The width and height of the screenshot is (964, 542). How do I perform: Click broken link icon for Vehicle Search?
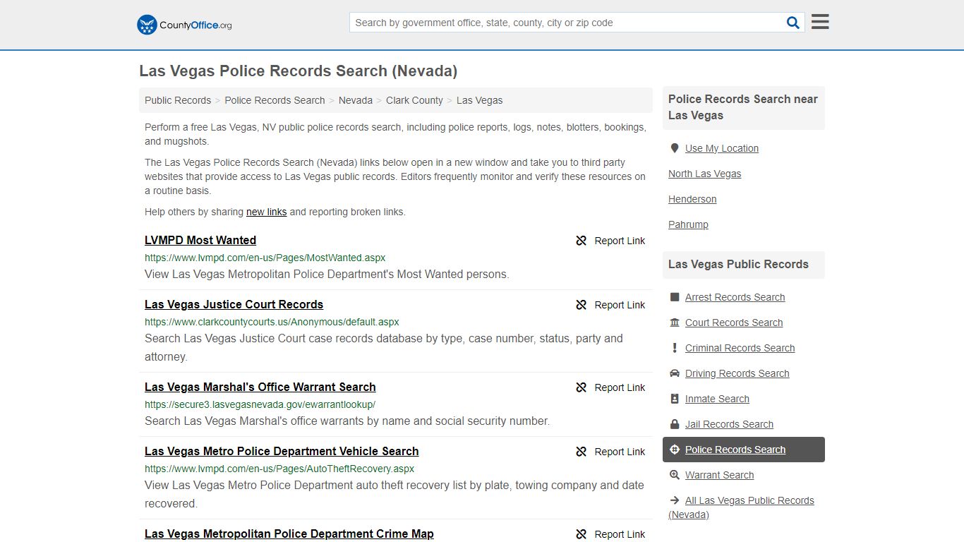[582, 452]
